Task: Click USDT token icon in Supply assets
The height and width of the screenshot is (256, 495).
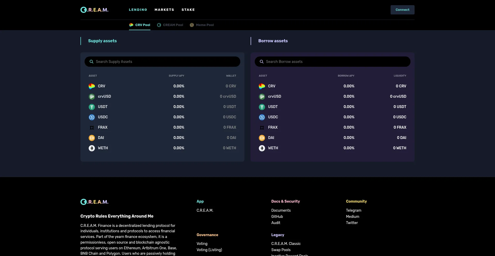Action: click(x=92, y=107)
